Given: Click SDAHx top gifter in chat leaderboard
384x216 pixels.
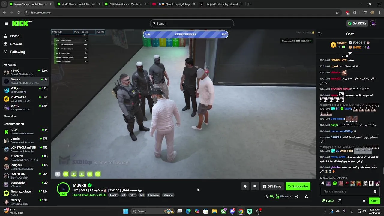Looking at the screenshot, I should pyautogui.click(x=339, y=45).
